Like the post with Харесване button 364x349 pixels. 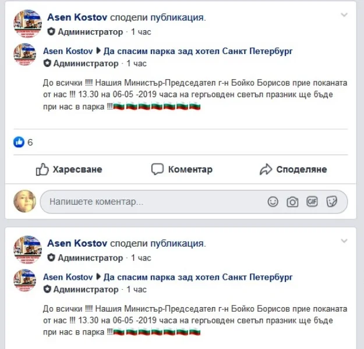pos(69,169)
